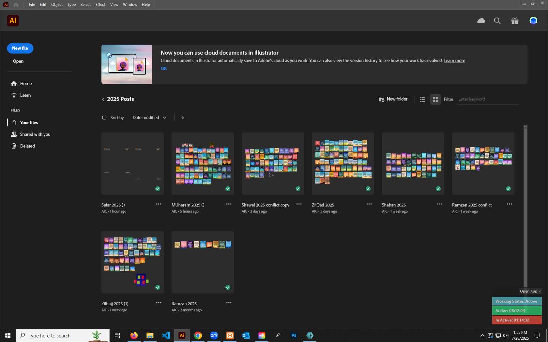Viewport: 548px width, 342px height.
Task: Open Photoshop from the taskbar
Action: point(294,335)
